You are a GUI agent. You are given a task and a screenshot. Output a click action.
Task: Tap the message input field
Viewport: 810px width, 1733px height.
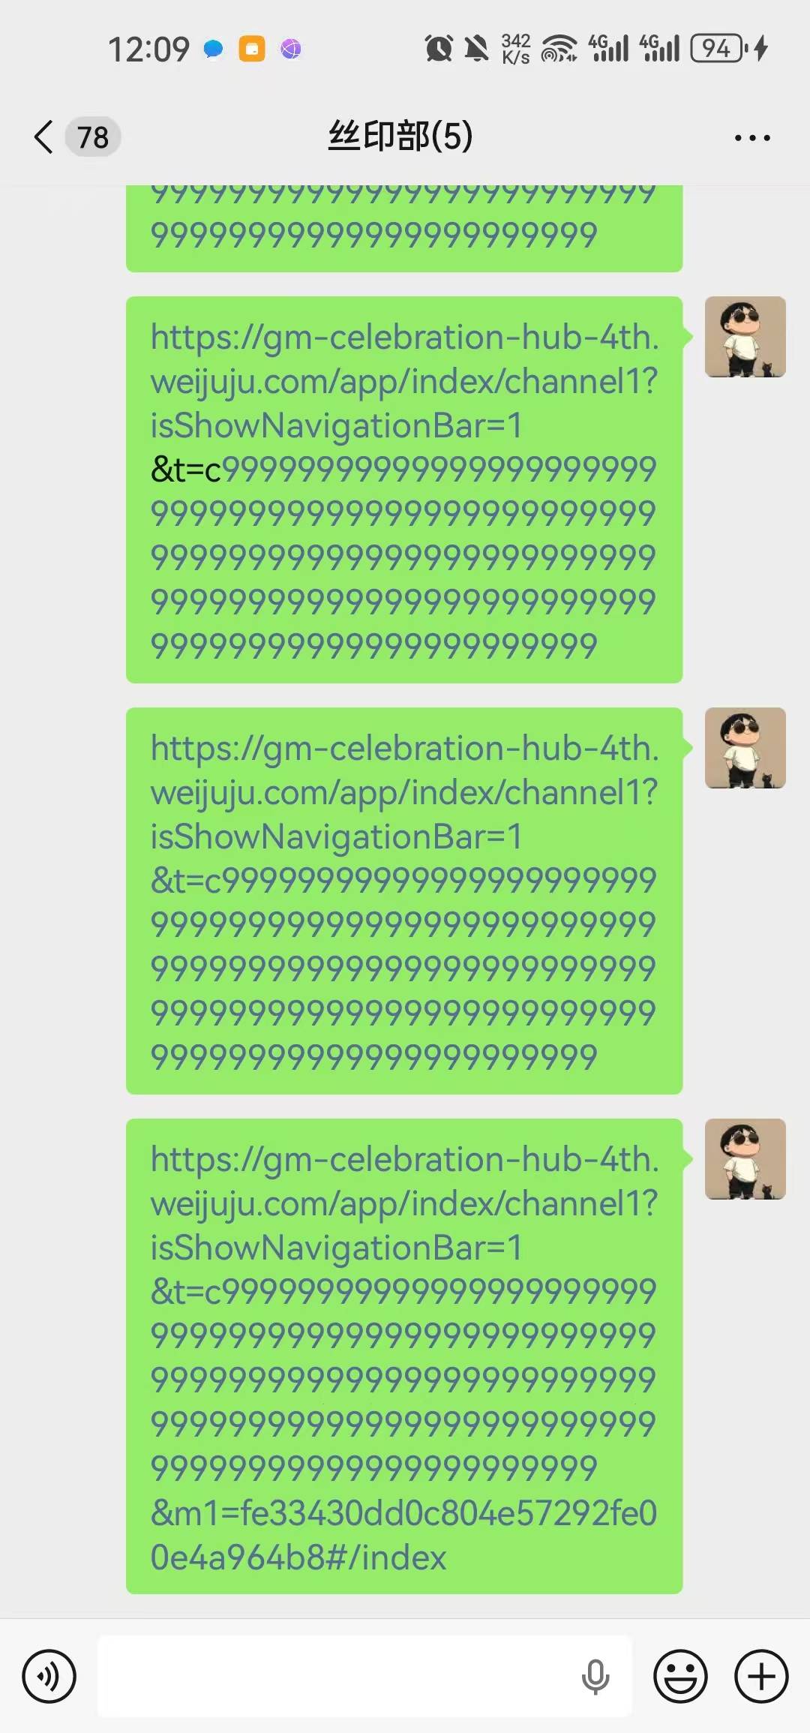point(364,1676)
